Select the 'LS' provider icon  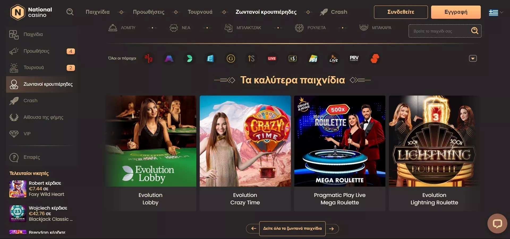coord(292,58)
